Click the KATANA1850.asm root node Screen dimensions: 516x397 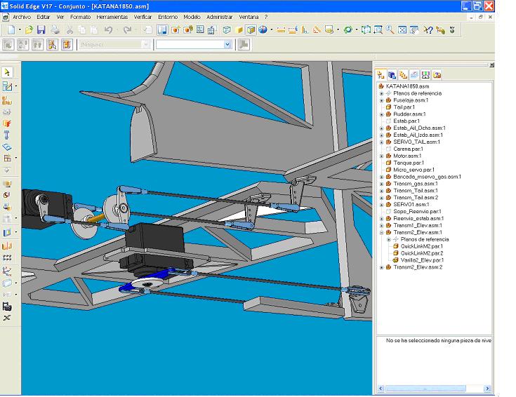coord(407,86)
